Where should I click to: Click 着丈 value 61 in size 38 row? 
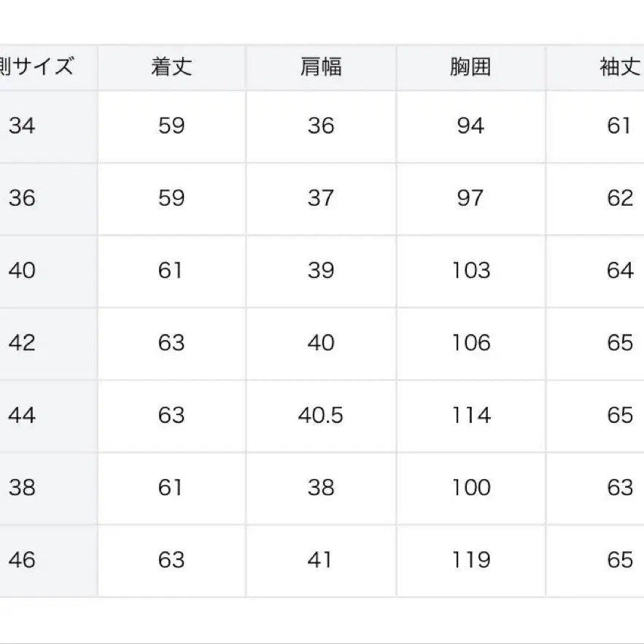[x=171, y=488]
